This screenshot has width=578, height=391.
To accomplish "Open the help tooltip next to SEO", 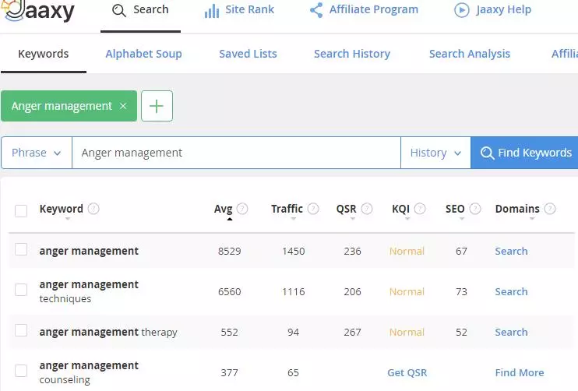I will coord(475,209).
